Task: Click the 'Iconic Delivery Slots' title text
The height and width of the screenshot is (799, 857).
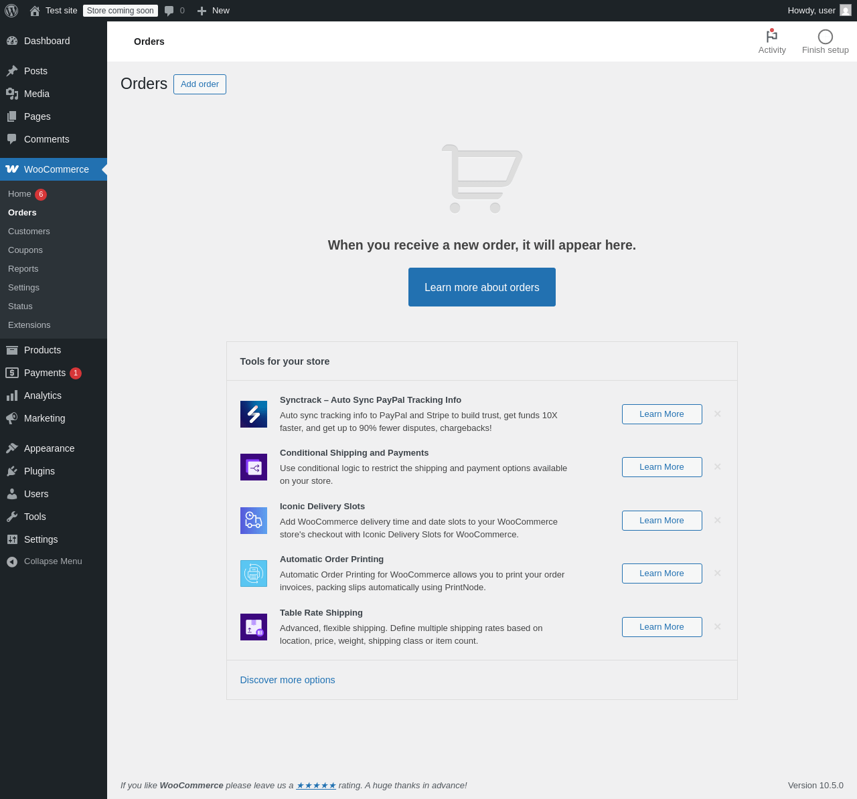Action: [x=323, y=507]
